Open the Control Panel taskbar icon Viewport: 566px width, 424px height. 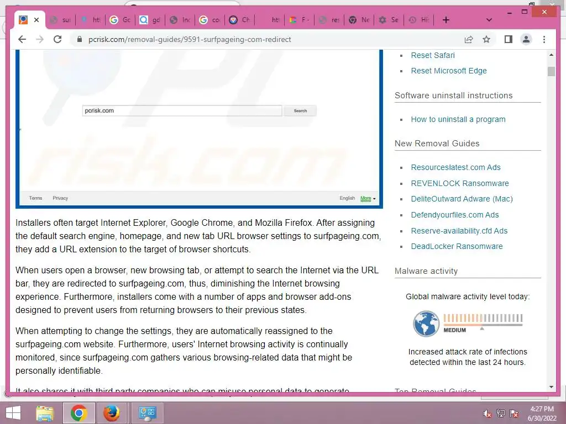pyautogui.click(x=147, y=413)
